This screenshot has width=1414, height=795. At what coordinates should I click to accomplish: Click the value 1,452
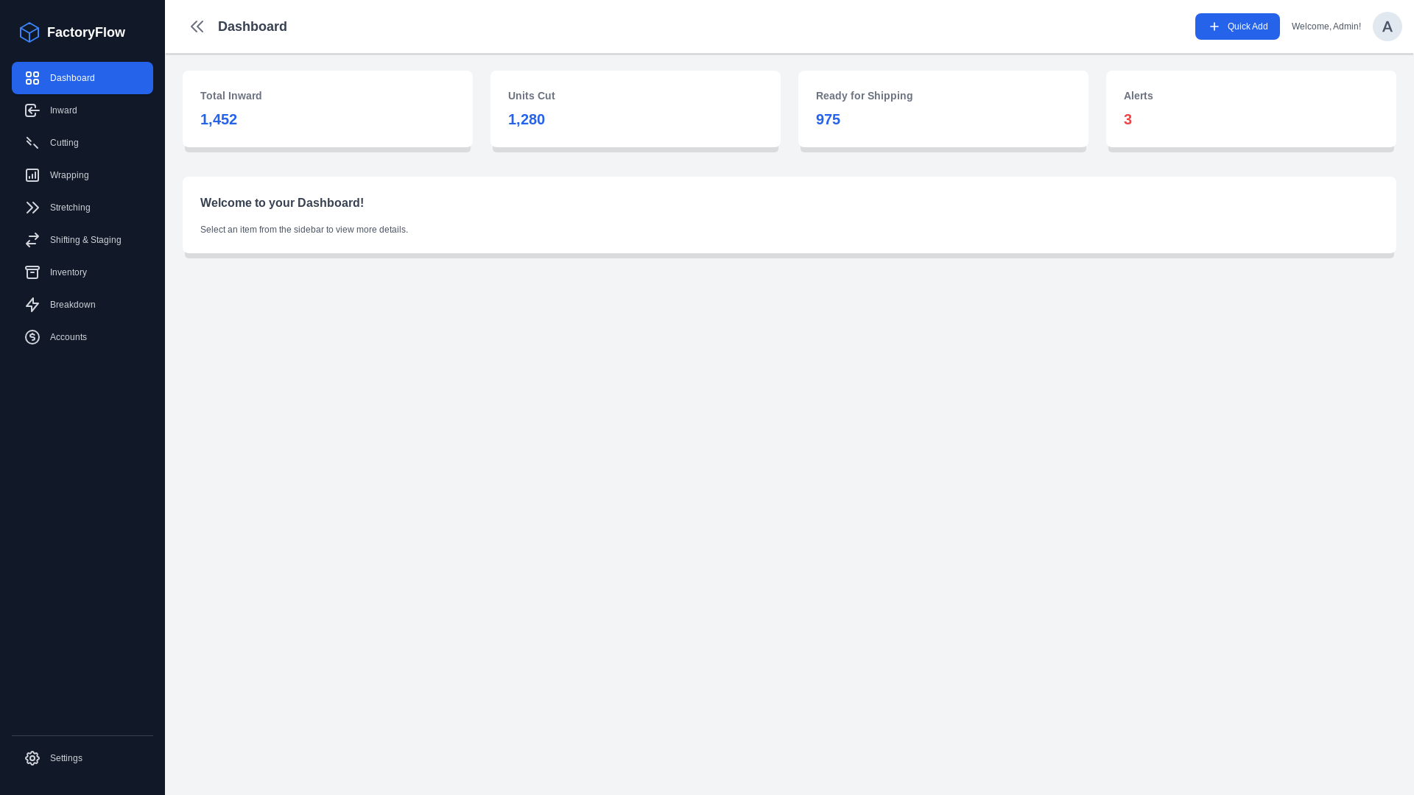click(x=219, y=119)
